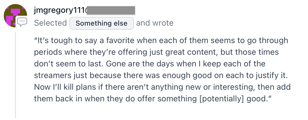The height and width of the screenshot is (120, 308).
Task: Click the "and wrote" text
Action: 155,23
